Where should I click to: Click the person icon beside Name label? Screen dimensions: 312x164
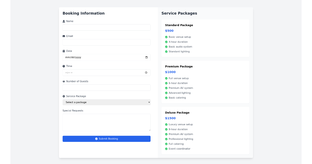[64, 21]
